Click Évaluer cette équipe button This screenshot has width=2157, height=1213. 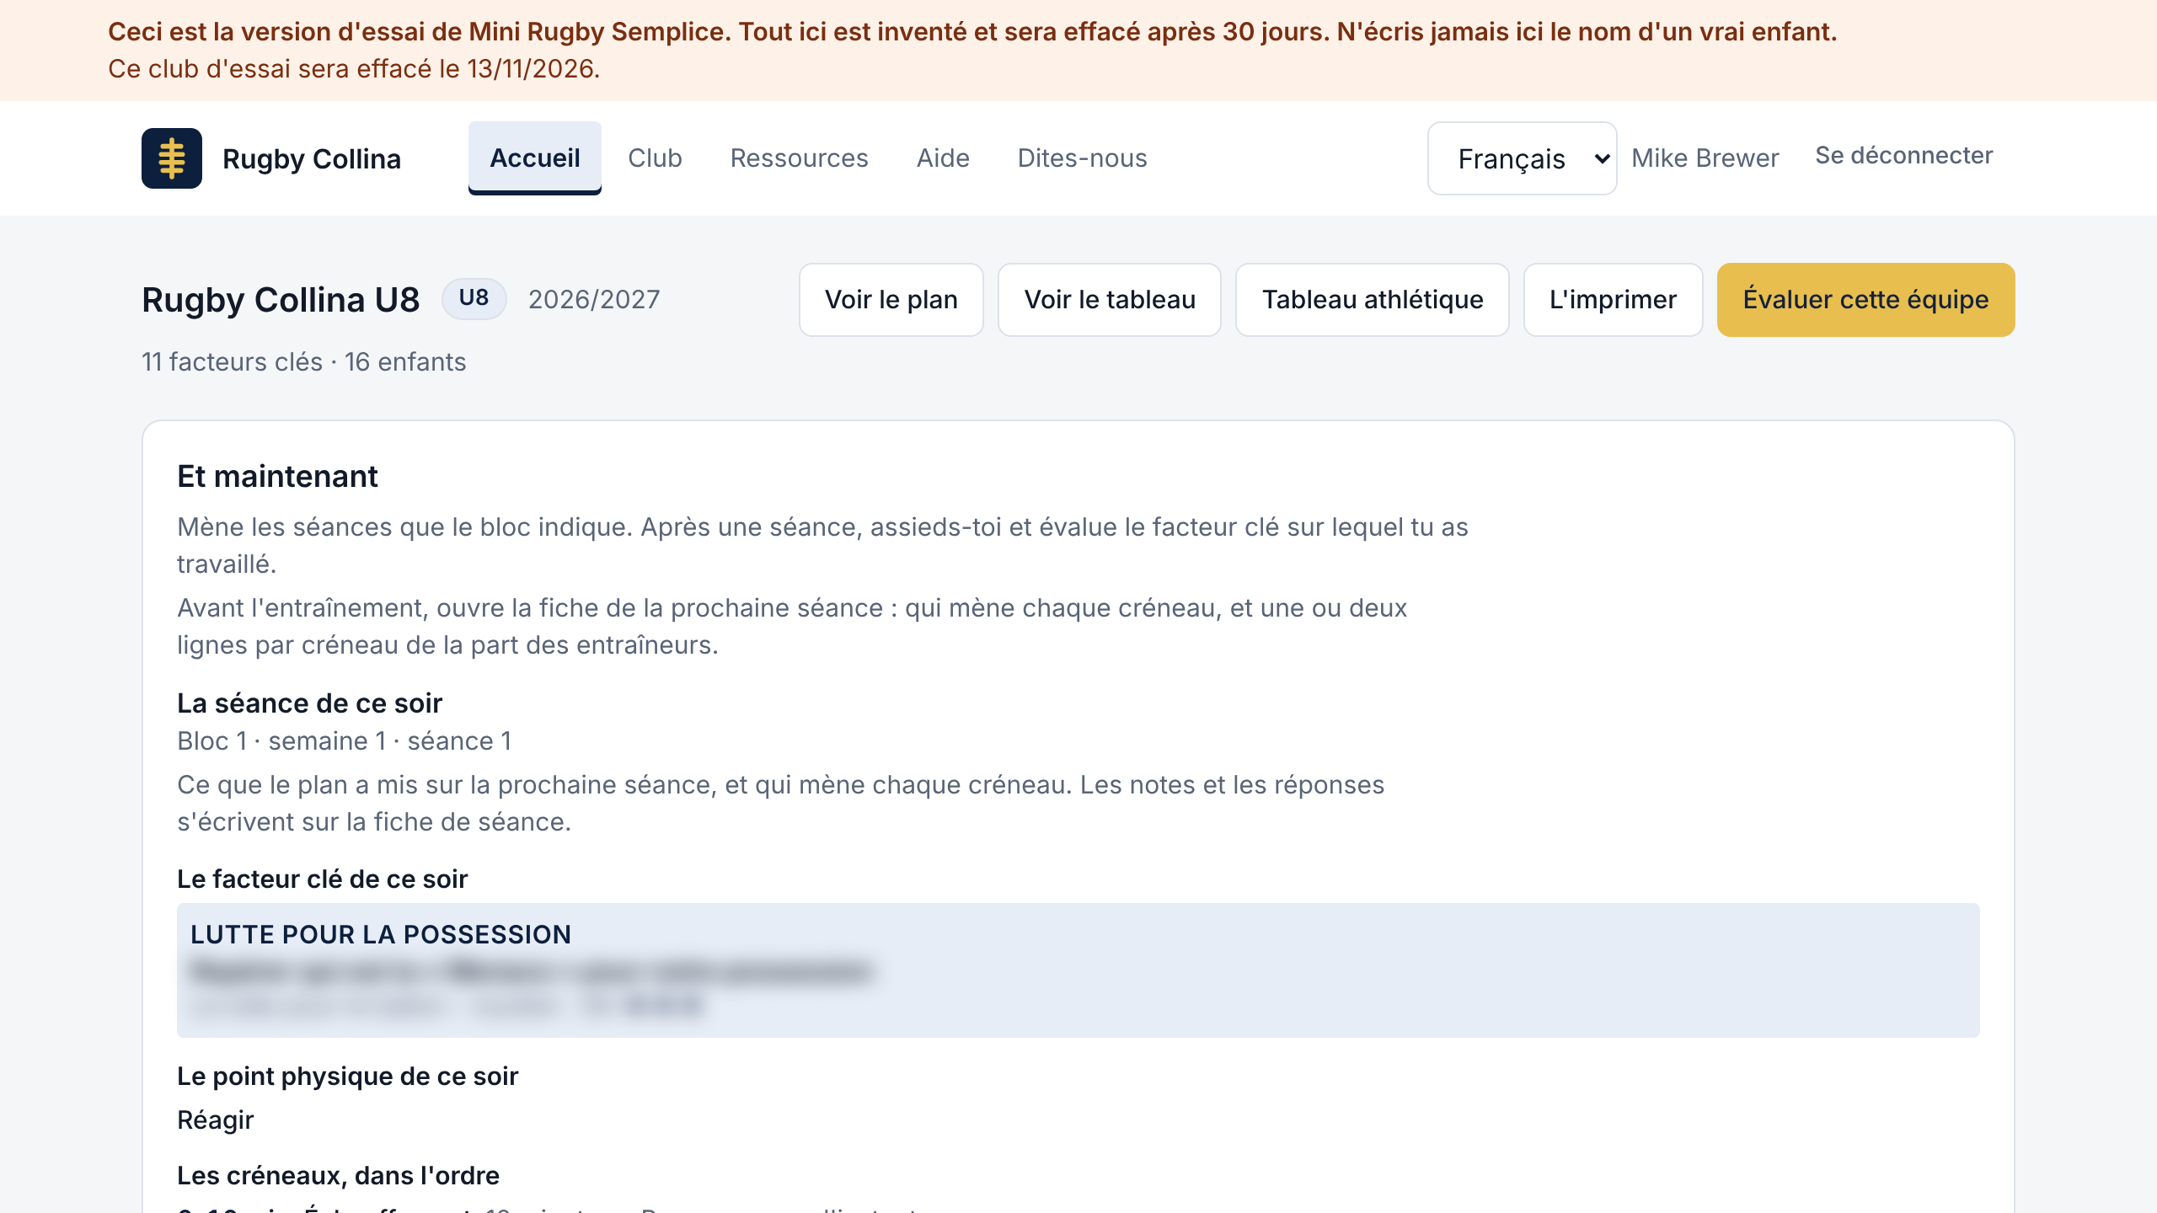1865,300
